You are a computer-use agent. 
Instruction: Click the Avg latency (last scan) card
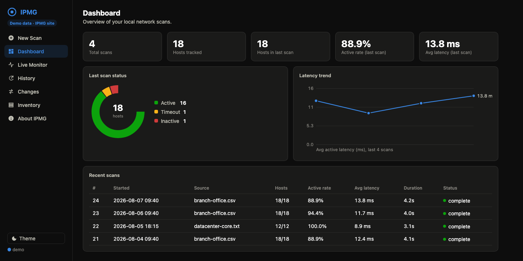pos(459,46)
